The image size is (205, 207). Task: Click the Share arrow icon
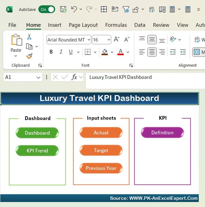[136, 9]
